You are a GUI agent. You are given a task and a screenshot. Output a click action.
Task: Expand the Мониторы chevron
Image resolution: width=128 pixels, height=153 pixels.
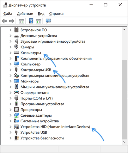tap(10, 81)
